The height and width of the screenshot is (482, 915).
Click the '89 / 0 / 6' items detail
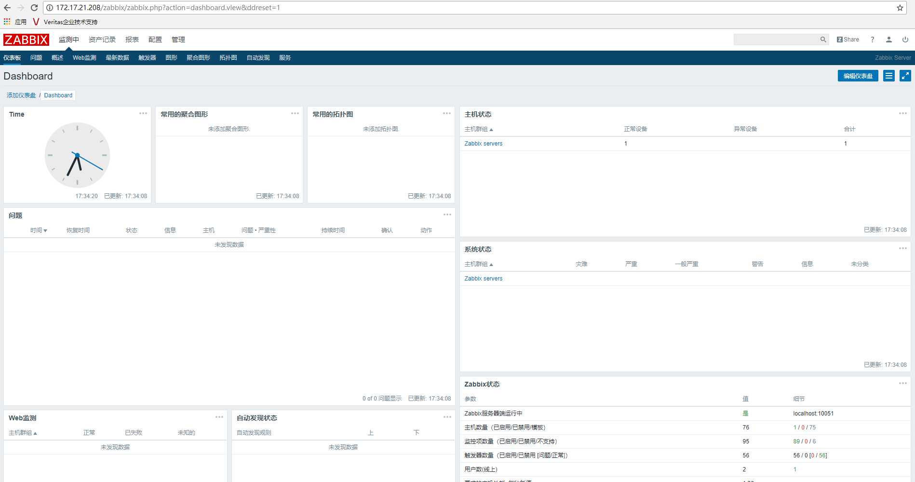805,442
